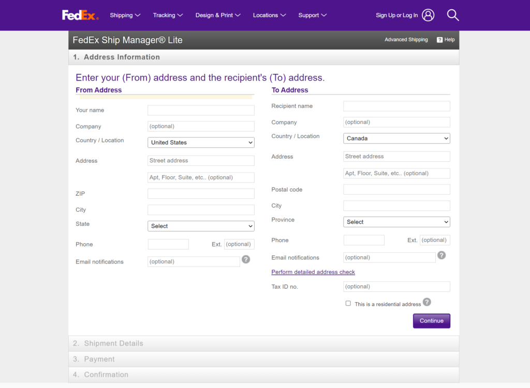
Task: Click the Continue button
Action: click(431, 320)
